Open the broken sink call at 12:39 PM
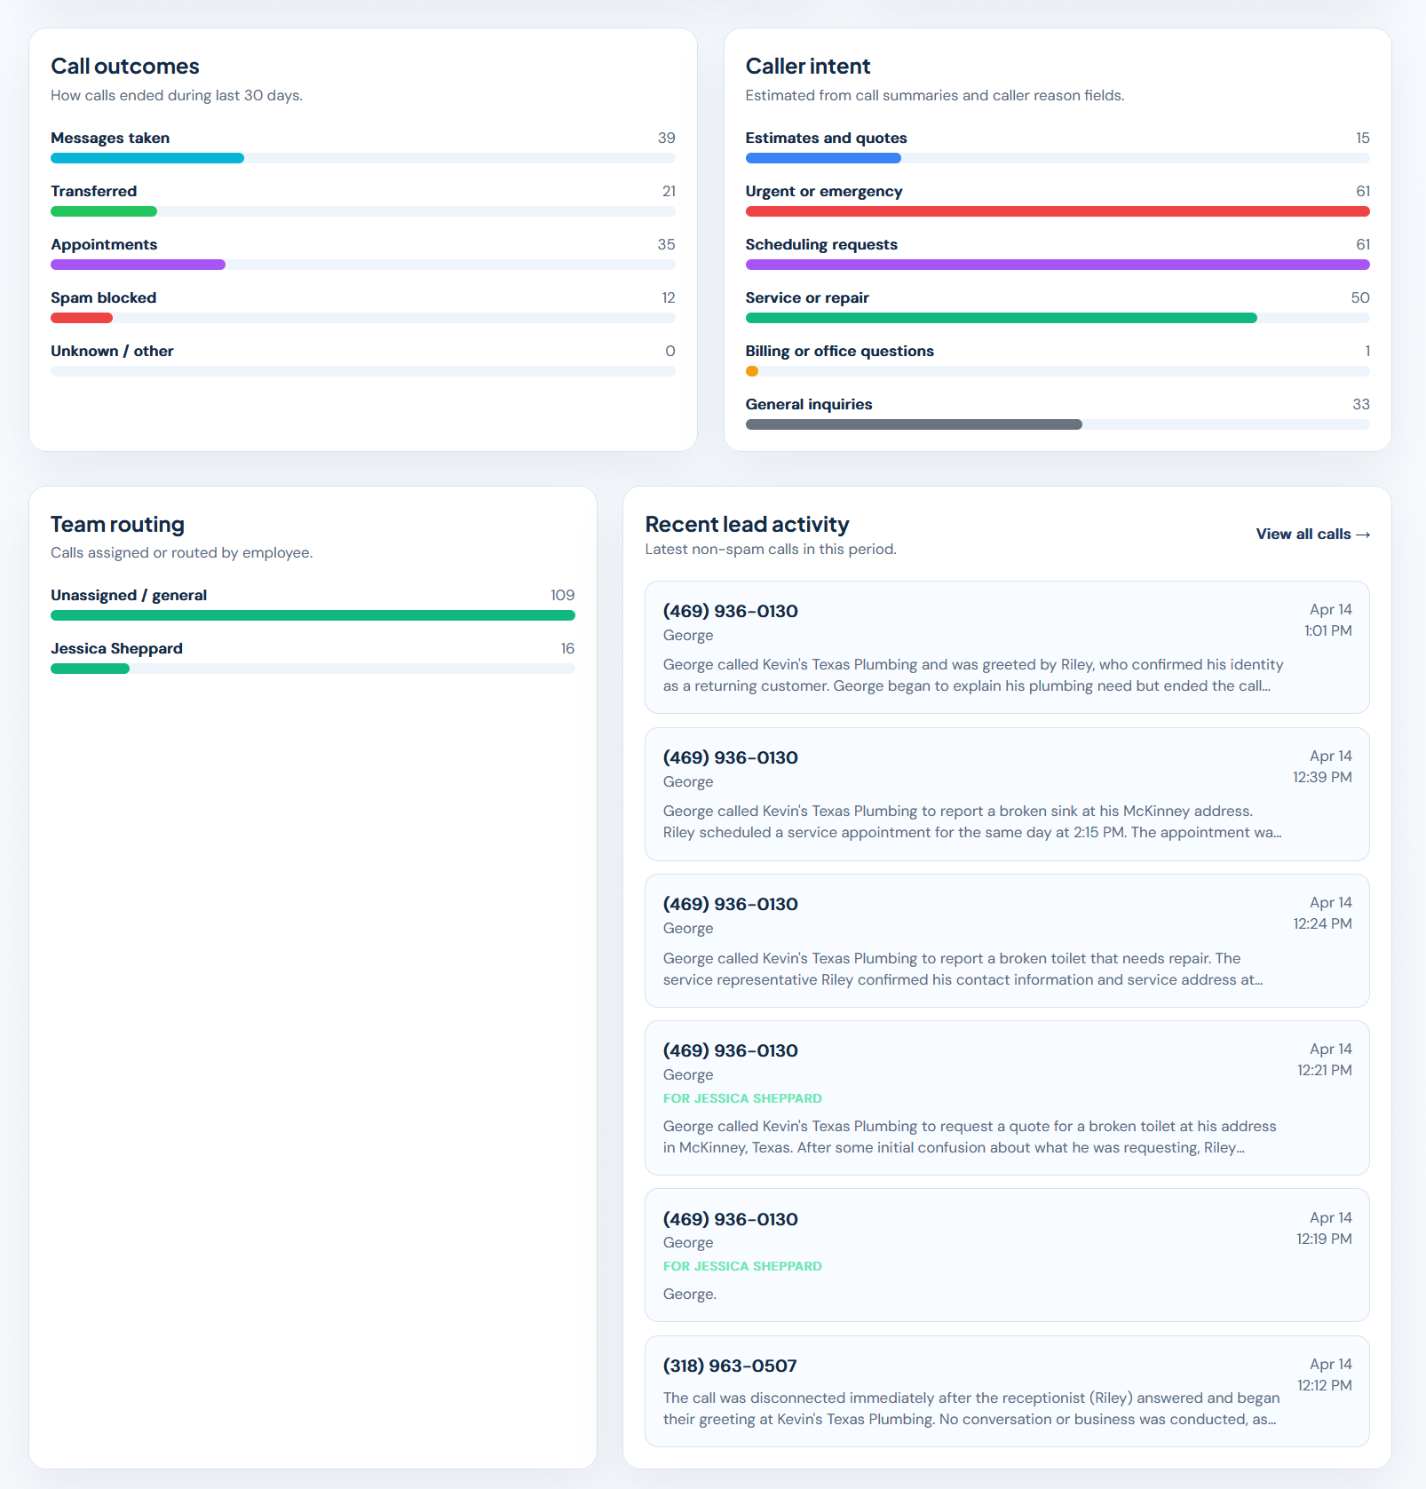1426x1489 pixels. (x=1007, y=795)
